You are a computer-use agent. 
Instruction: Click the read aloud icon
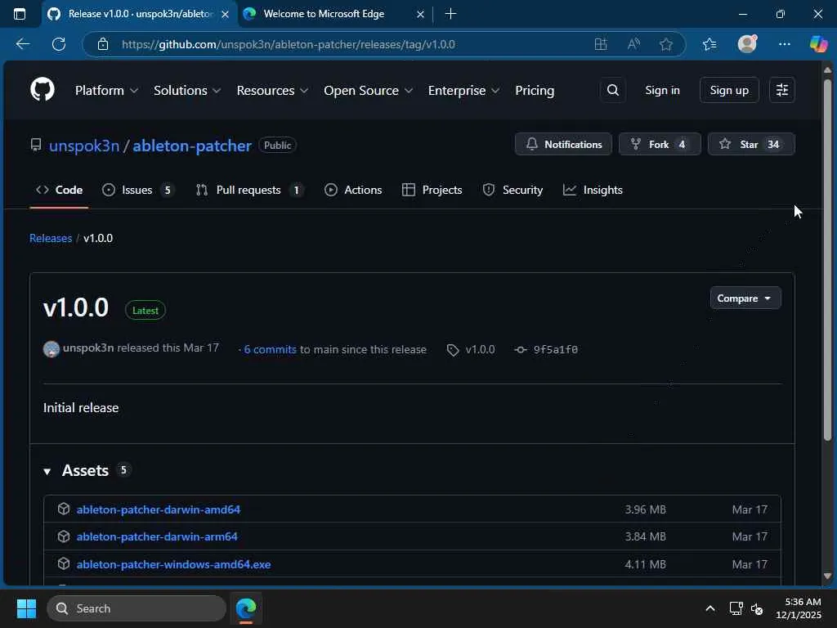pyautogui.click(x=633, y=44)
